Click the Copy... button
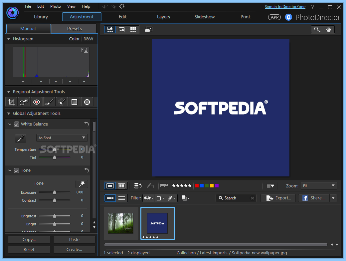 click(x=29, y=240)
